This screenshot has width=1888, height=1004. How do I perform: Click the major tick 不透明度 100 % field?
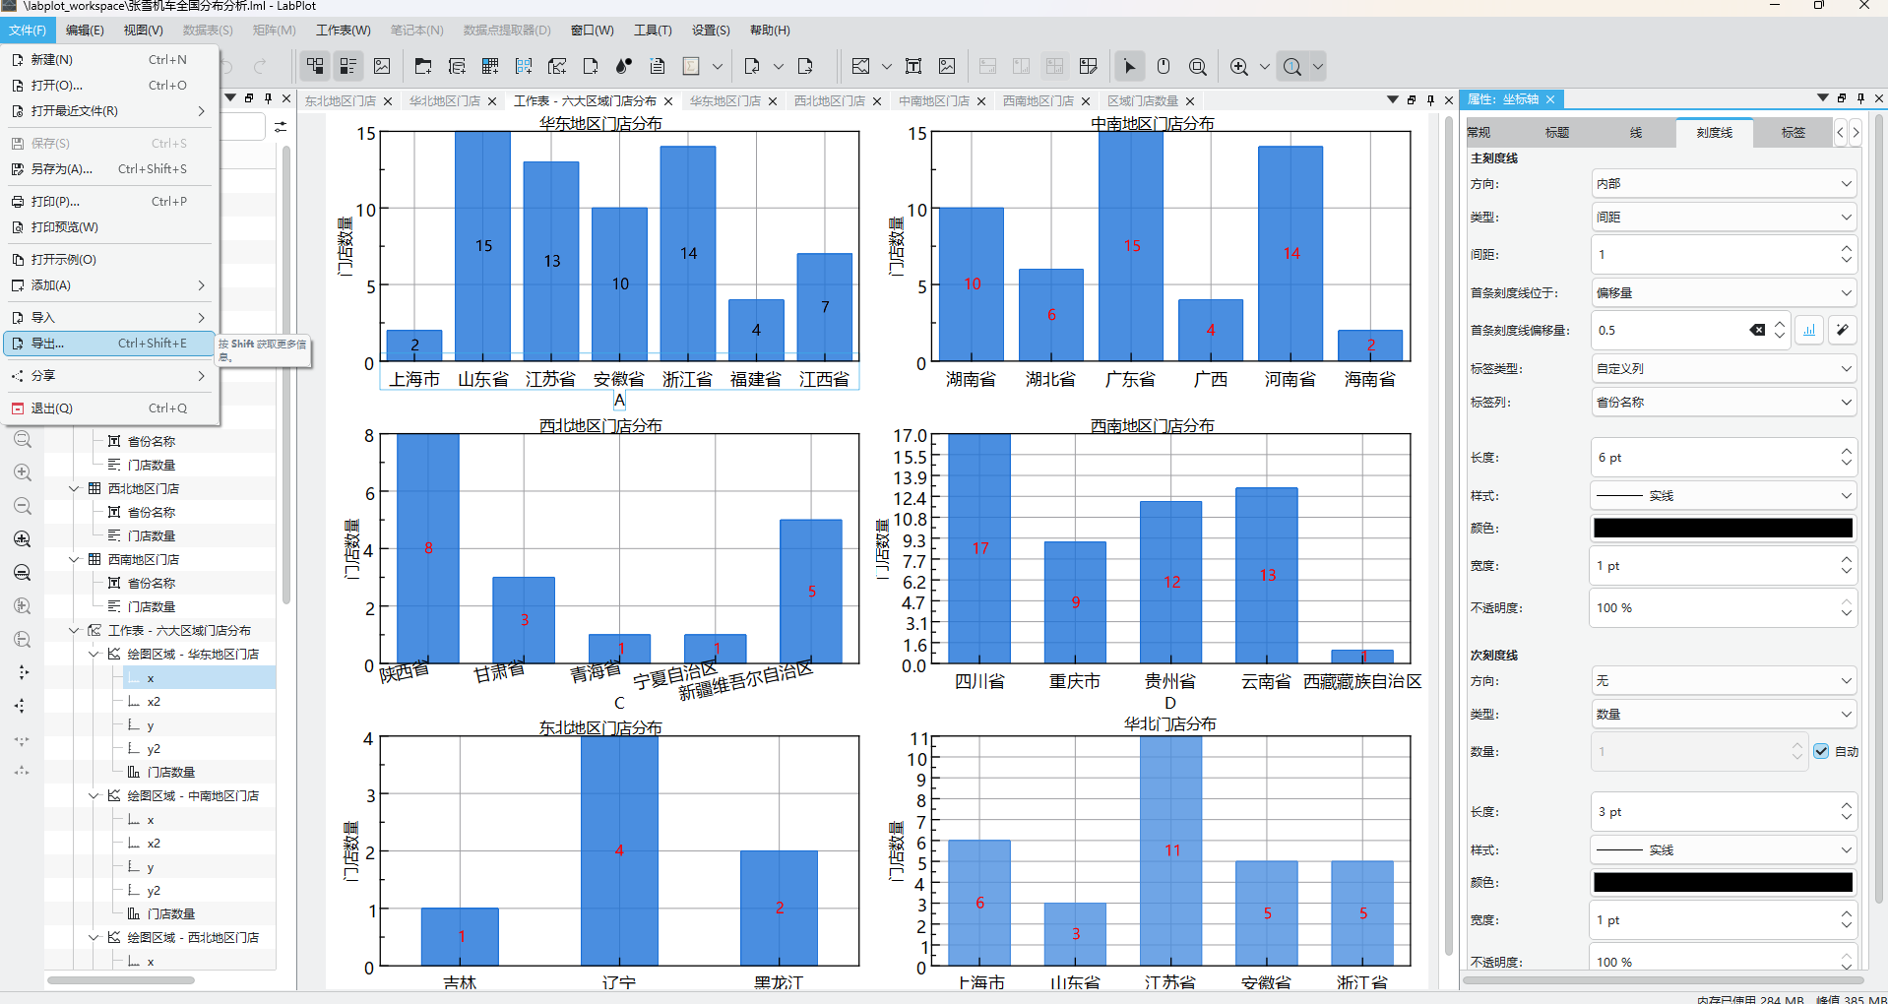(x=1714, y=607)
